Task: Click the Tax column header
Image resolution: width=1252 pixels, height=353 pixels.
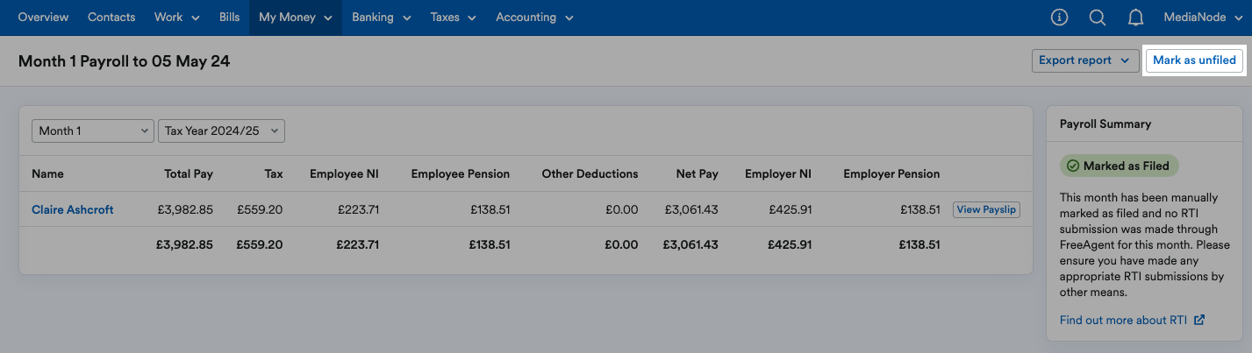Action: coord(274,173)
